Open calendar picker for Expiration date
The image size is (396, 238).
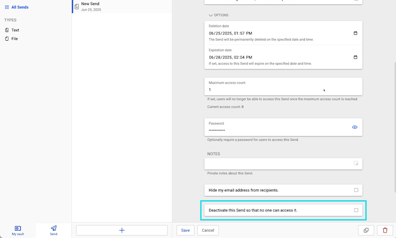[x=355, y=57]
